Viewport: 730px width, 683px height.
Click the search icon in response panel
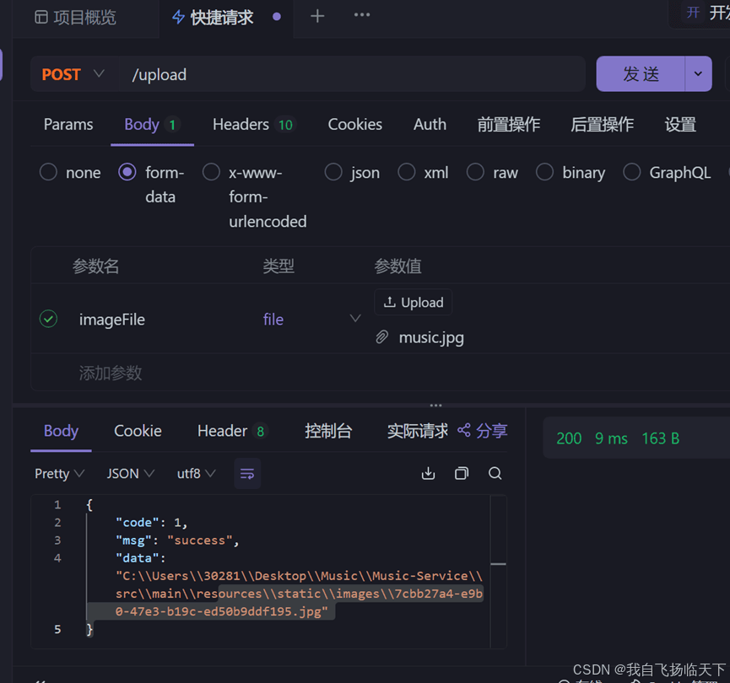(x=495, y=473)
